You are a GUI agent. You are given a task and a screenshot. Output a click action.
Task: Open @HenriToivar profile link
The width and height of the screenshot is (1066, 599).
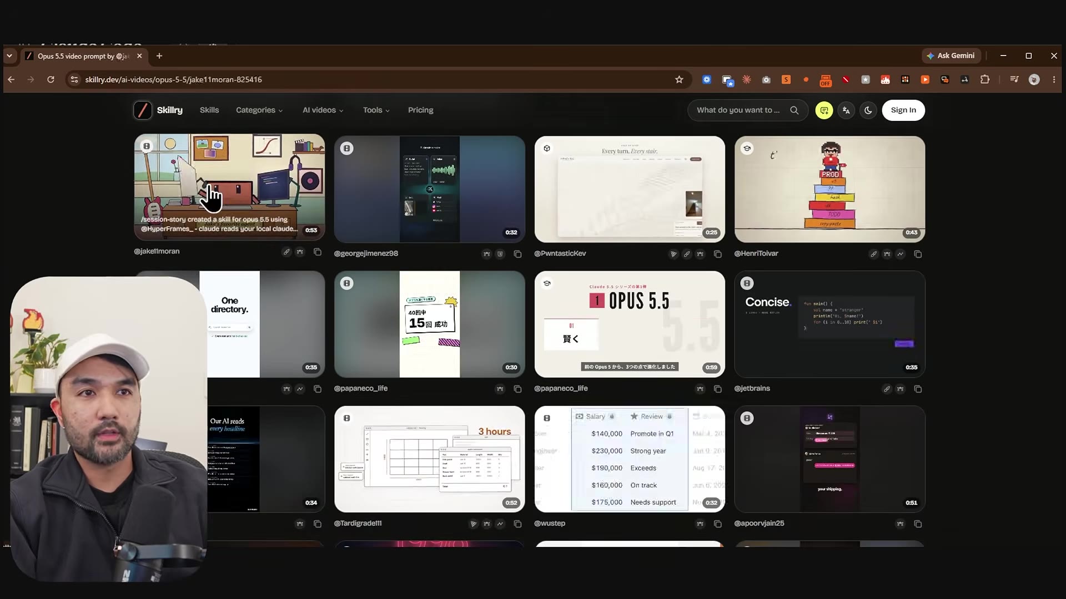click(756, 253)
